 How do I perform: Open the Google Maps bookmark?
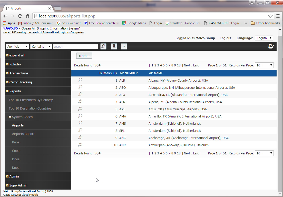pyautogui.click(x=134, y=23)
